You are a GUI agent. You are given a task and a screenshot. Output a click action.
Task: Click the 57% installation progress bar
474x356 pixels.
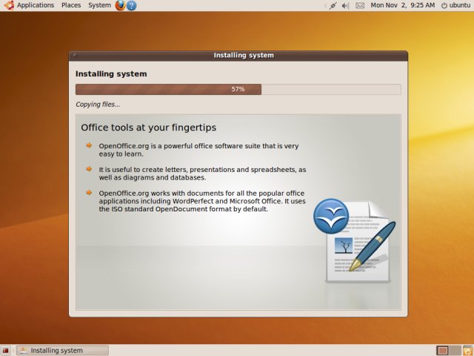[x=238, y=89]
